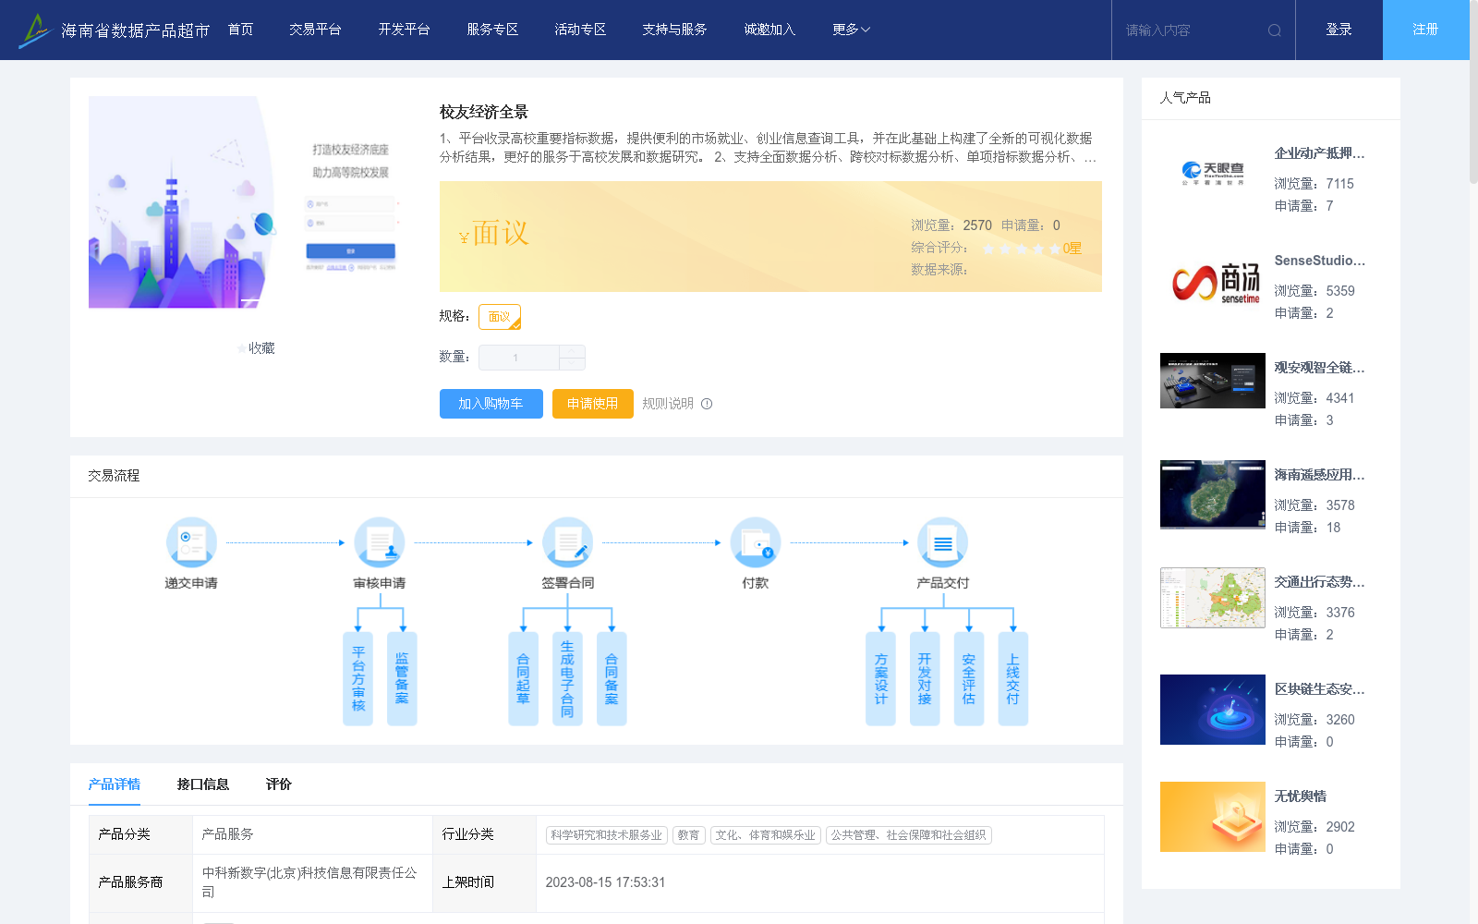Click the 上线交付 sub-step box

pos(1013,679)
